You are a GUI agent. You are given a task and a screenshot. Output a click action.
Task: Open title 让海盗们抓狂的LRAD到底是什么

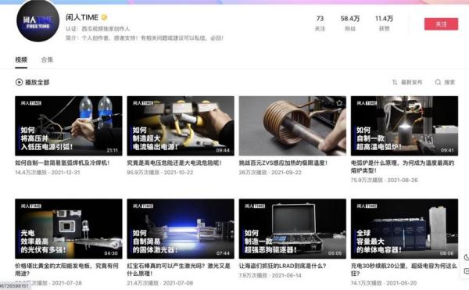[282, 266]
